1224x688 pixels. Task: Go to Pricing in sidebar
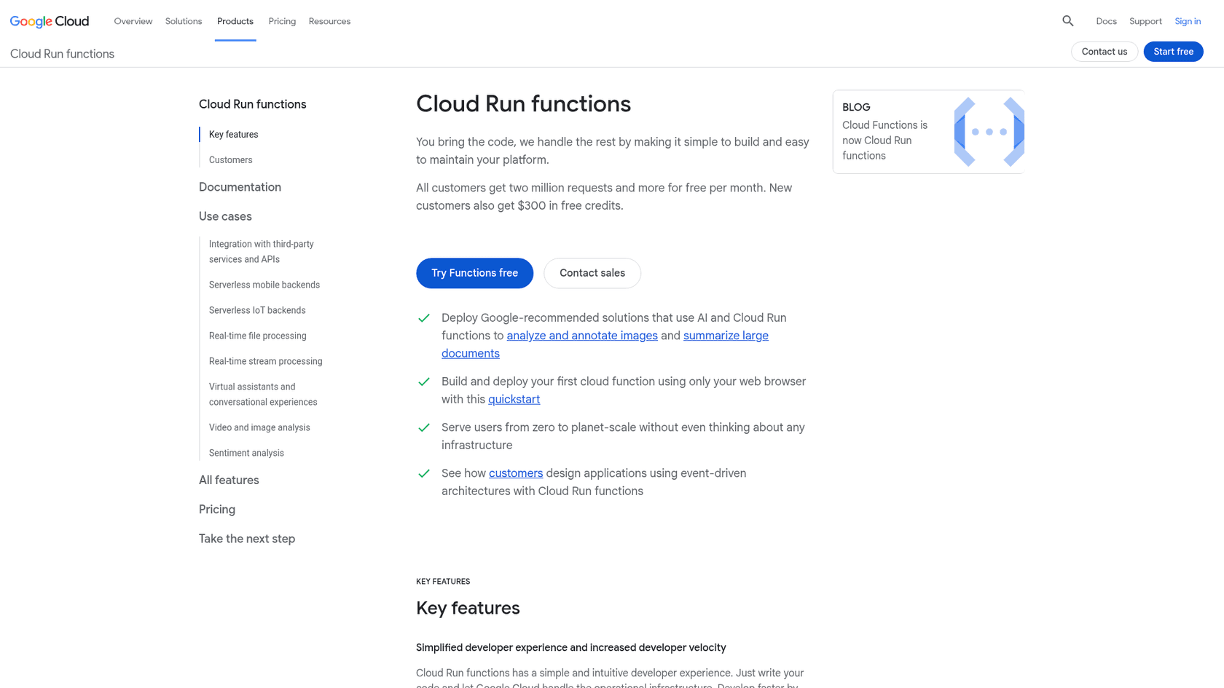[x=217, y=510]
